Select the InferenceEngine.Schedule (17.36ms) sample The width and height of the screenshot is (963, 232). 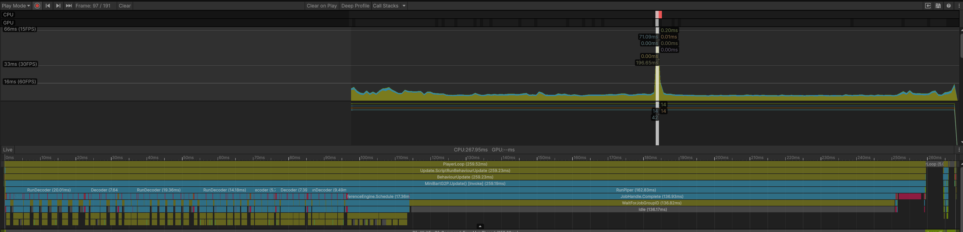(x=378, y=197)
